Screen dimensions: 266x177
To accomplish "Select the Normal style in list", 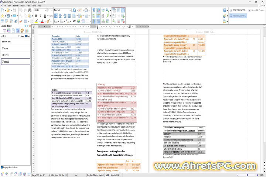I will point(16,62).
